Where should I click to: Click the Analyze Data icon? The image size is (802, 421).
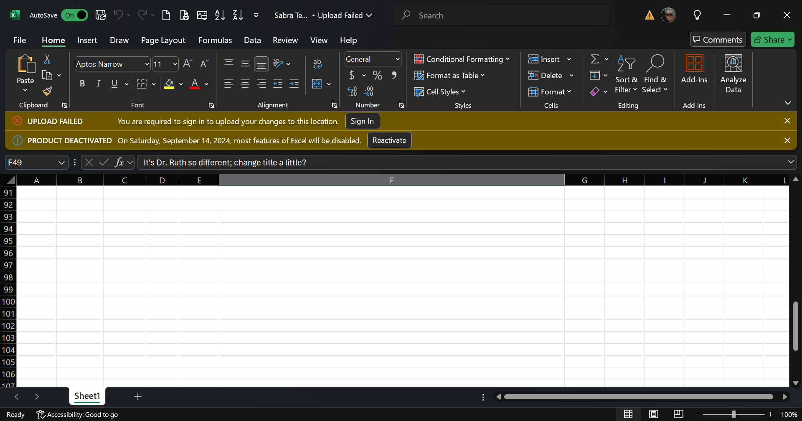click(x=733, y=74)
